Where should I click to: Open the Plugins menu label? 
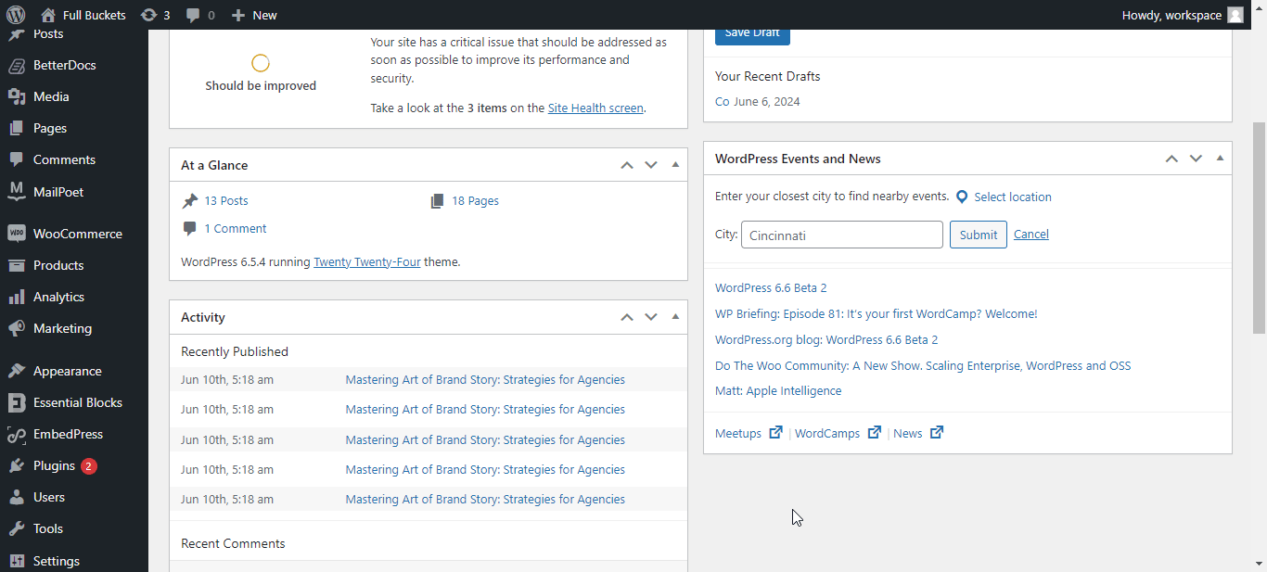point(54,465)
